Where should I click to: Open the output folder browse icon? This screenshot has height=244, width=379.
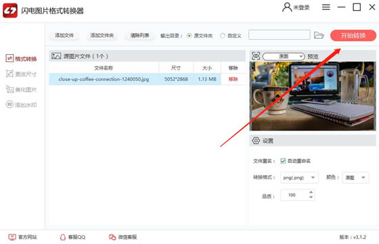319,35
